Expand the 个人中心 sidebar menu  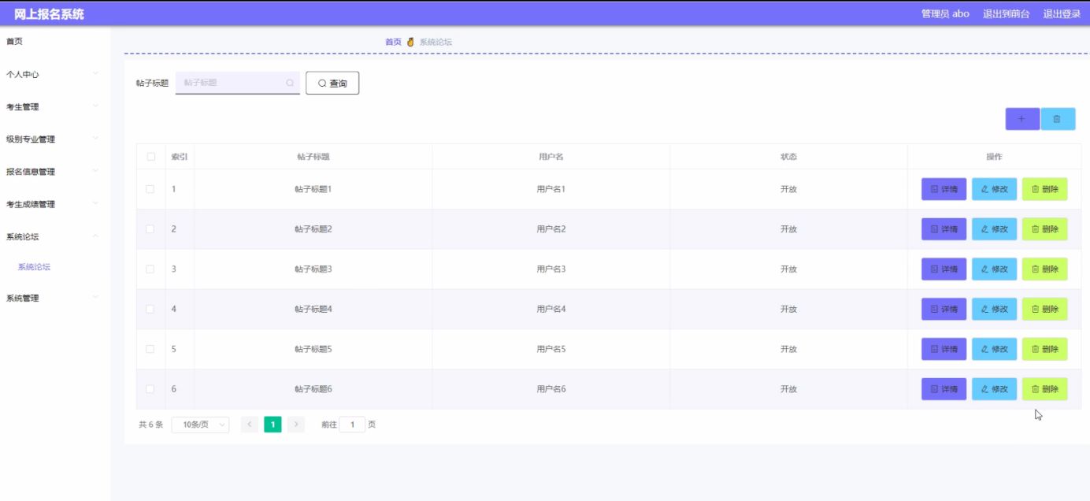click(x=55, y=74)
